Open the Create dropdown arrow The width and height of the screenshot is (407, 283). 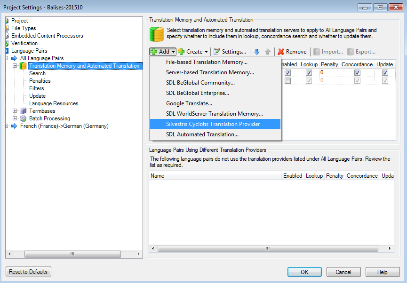coord(207,52)
